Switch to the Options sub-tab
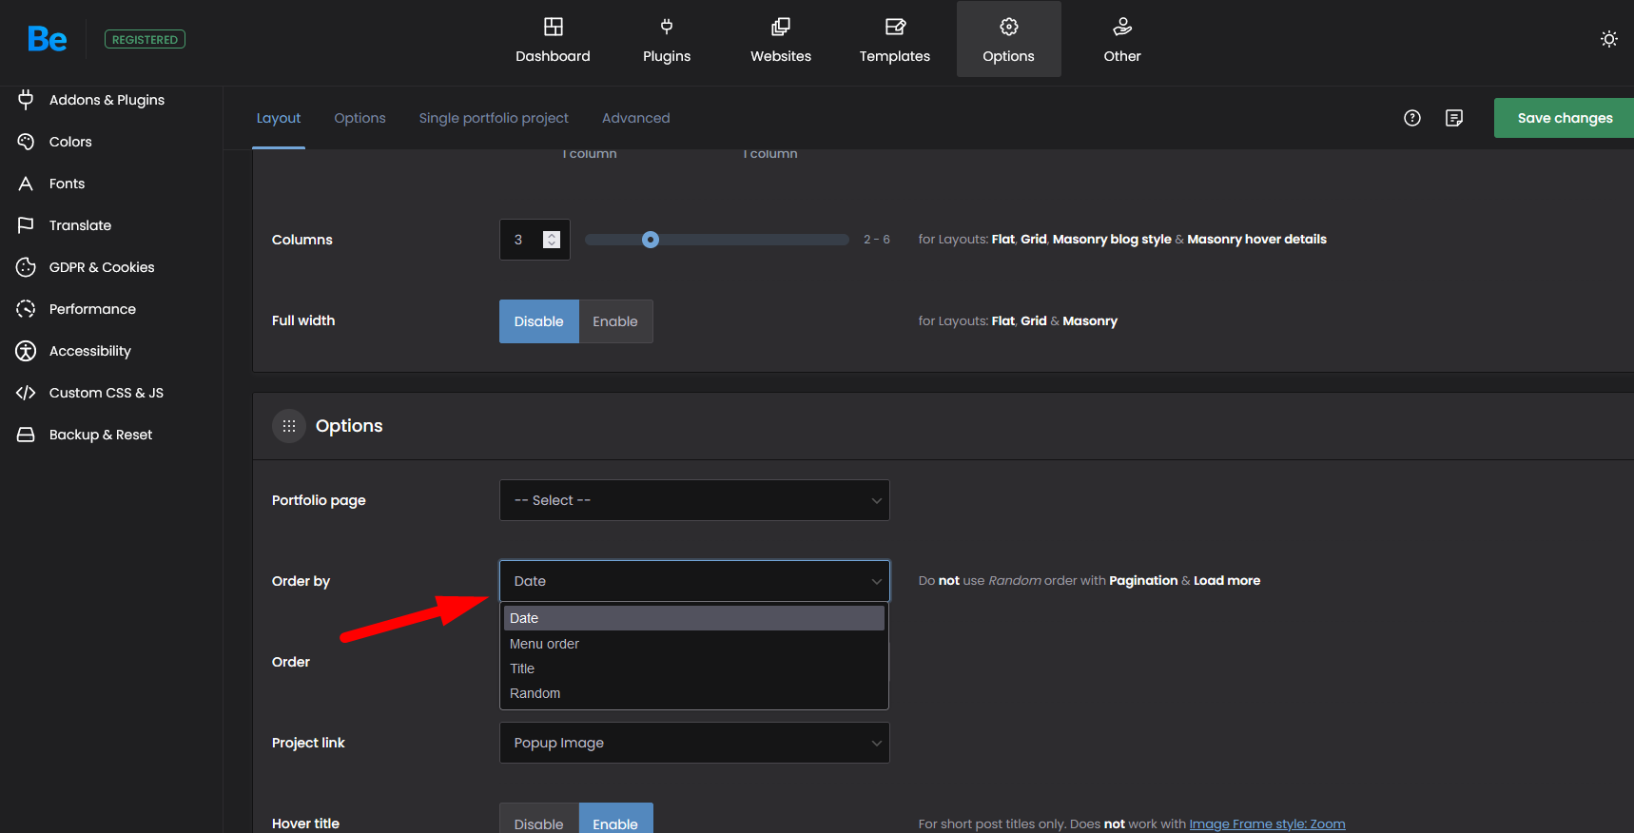The image size is (1634, 833). pos(360,118)
